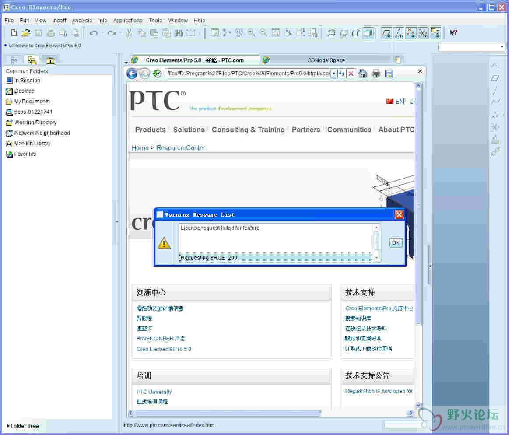Open the Creo Elements/Pro 5.0 resource link
The width and height of the screenshot is (509, 435).
164,349
